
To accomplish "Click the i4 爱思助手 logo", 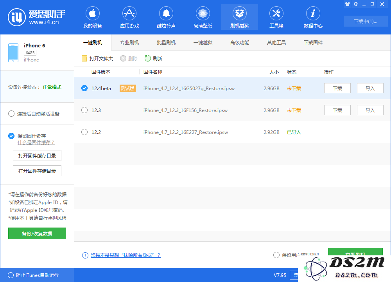I will [36, 17].
